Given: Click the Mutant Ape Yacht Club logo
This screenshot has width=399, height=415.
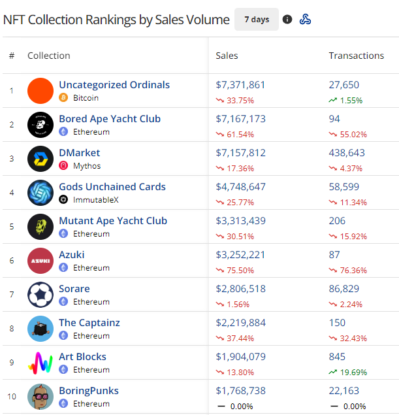Looking at the screenshot, I should [40, 227].
